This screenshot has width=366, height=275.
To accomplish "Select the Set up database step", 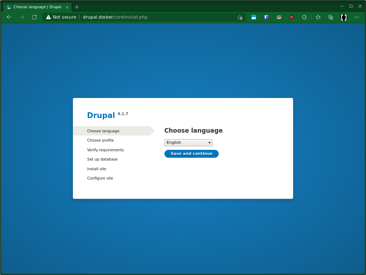I will coord(103,159).
